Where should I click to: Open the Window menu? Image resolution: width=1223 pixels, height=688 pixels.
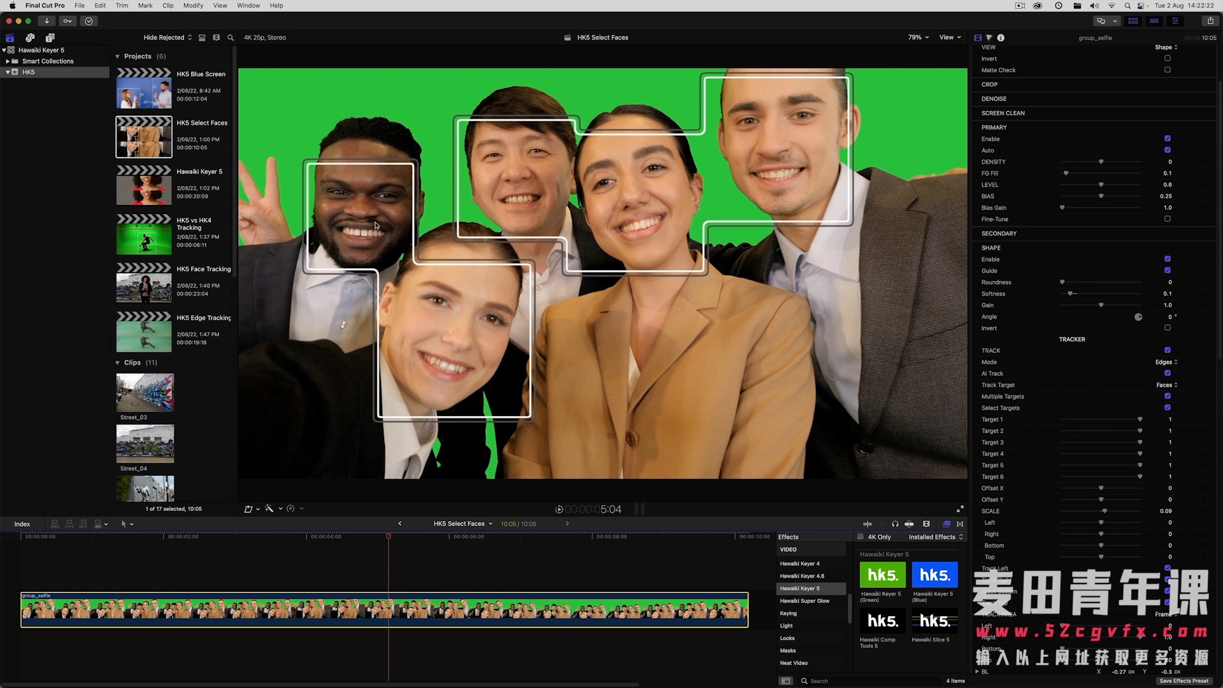point(248,5)
